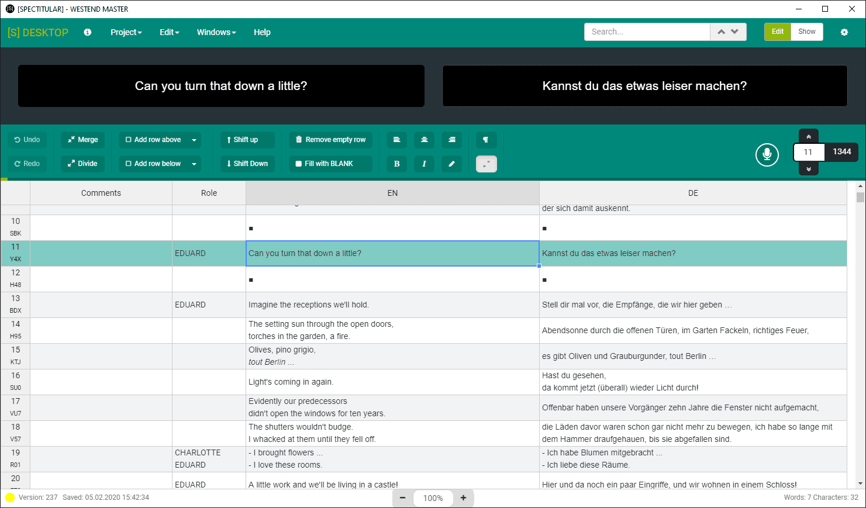Viewport: 866px width, 508px height.
Task: Open the gear settings icon
Action: tap(844, 32)
